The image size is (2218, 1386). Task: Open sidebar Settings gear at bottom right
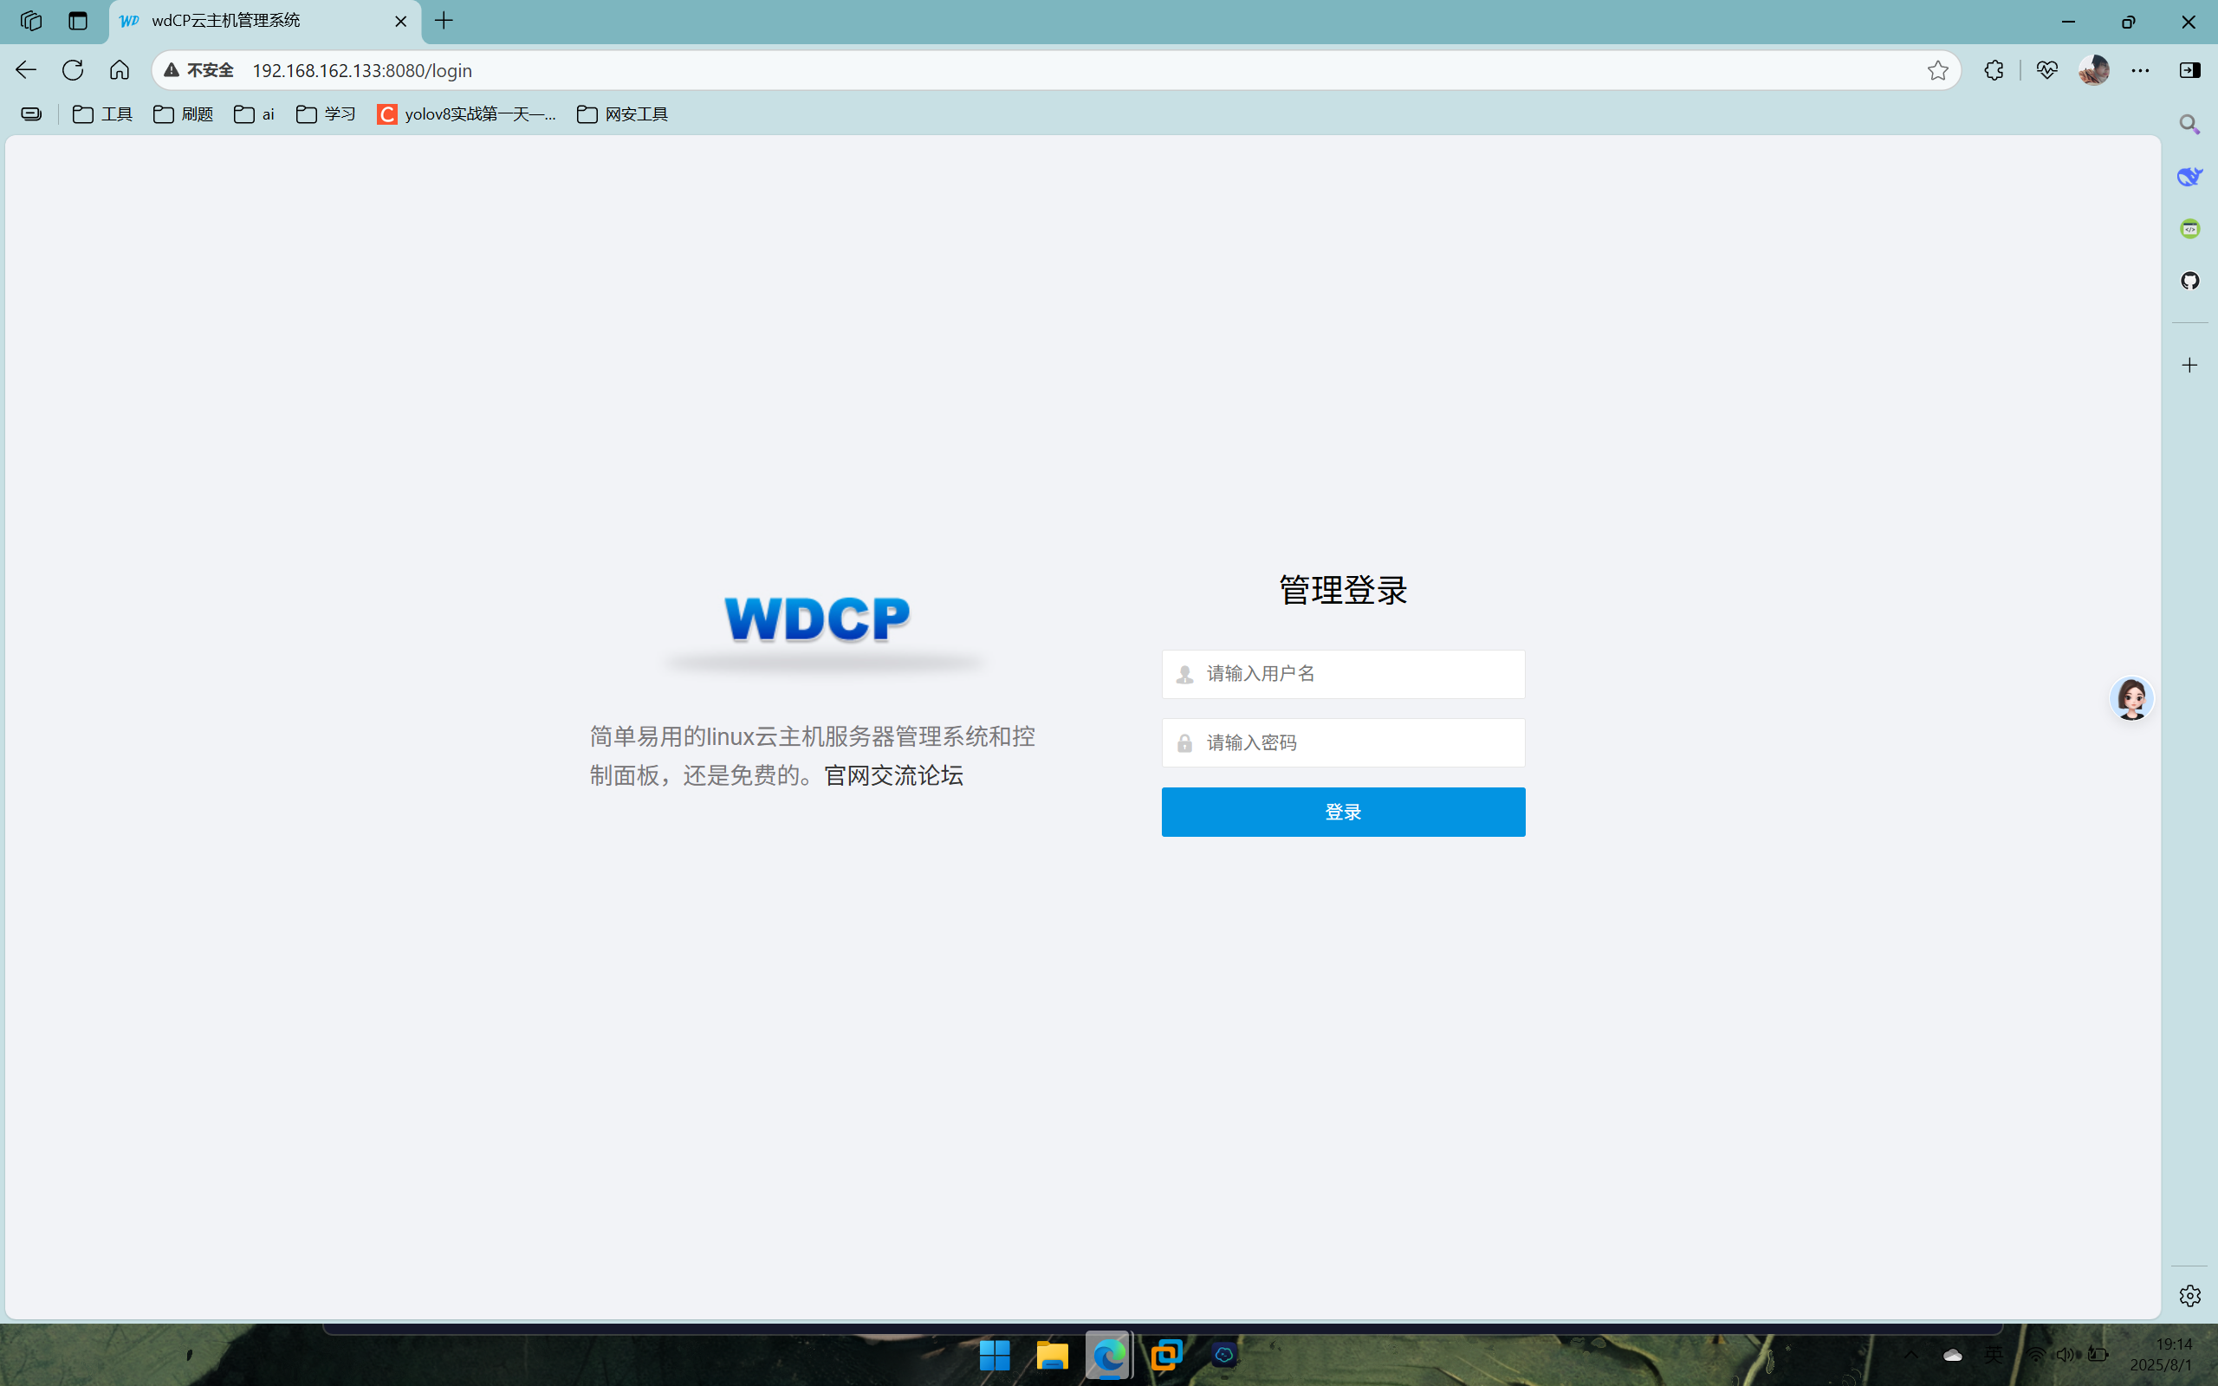click(2189, 1295)
